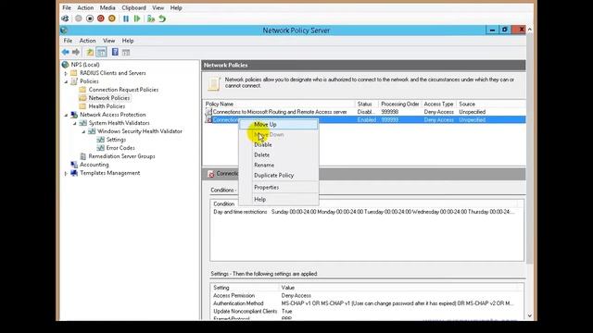
Task: Select the RADIUS Clients and Servers folder
Action: 113,73
